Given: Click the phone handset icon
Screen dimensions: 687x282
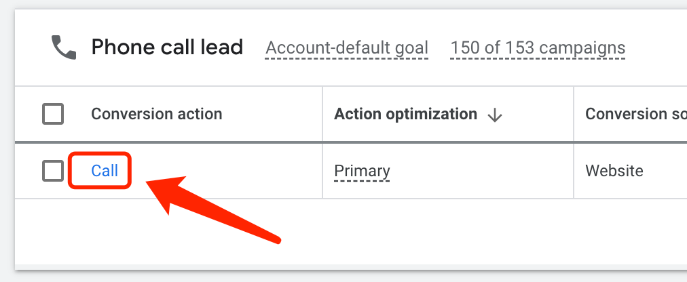Looking at the screenshot, I should (x=64, y=47).
